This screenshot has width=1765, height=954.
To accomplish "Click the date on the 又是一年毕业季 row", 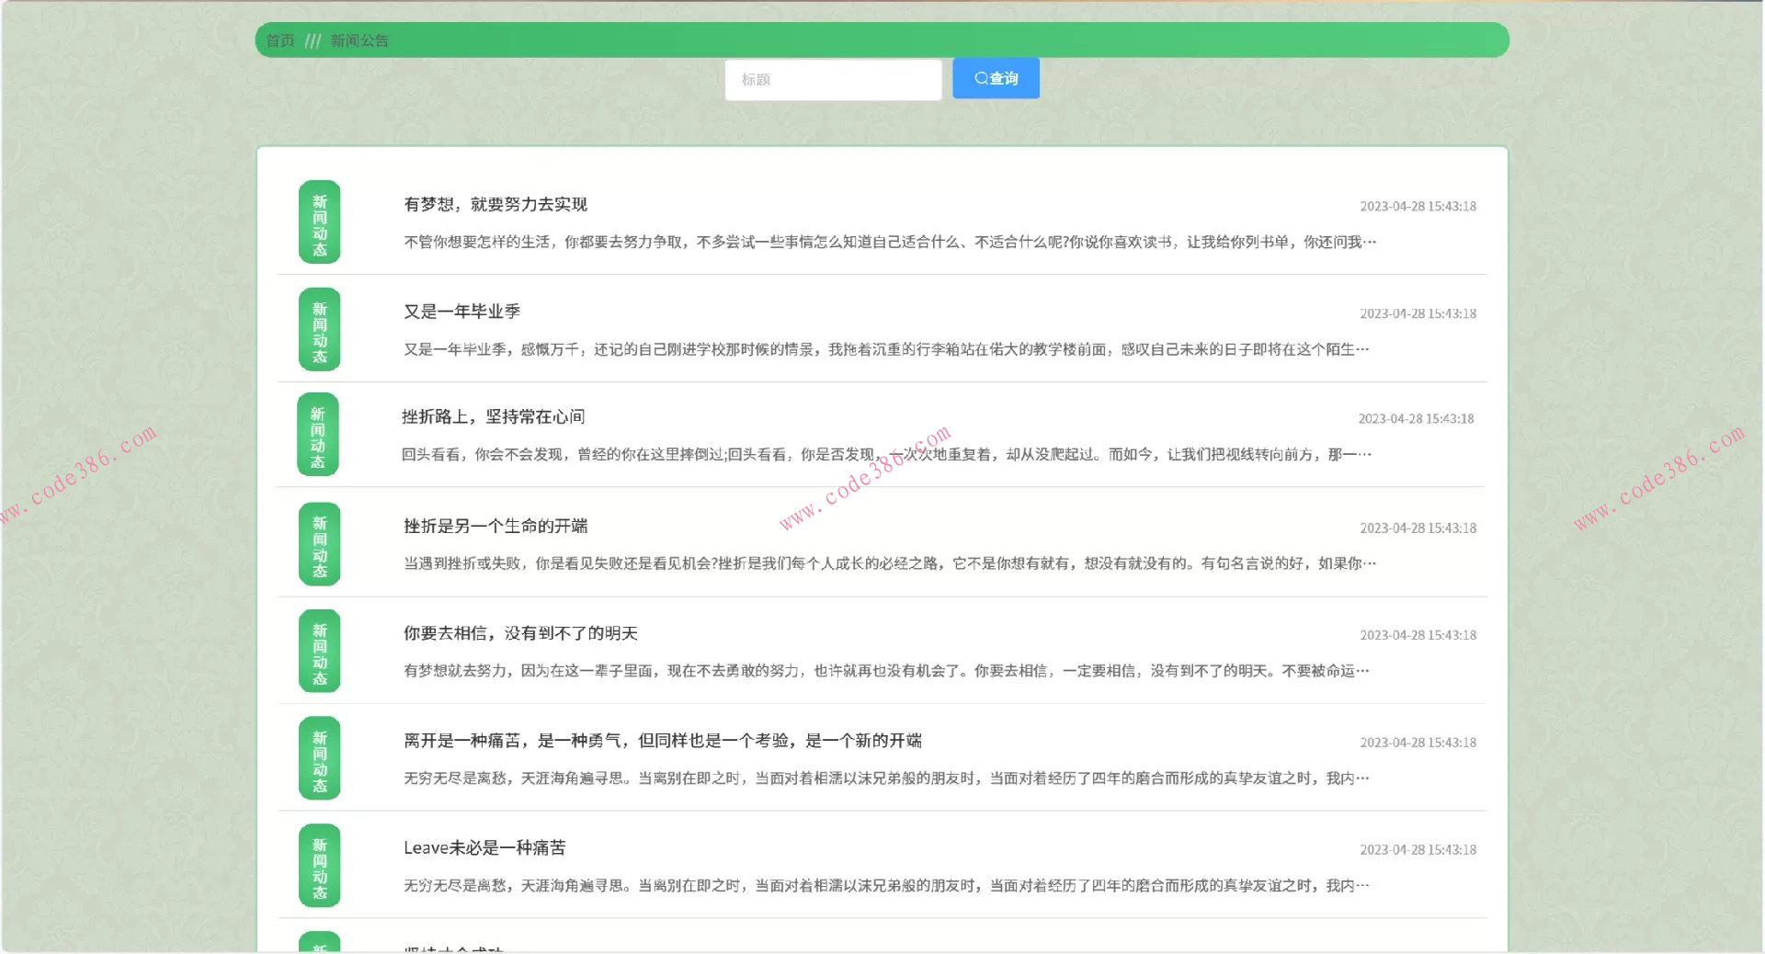I will [x=1418, y=314].
